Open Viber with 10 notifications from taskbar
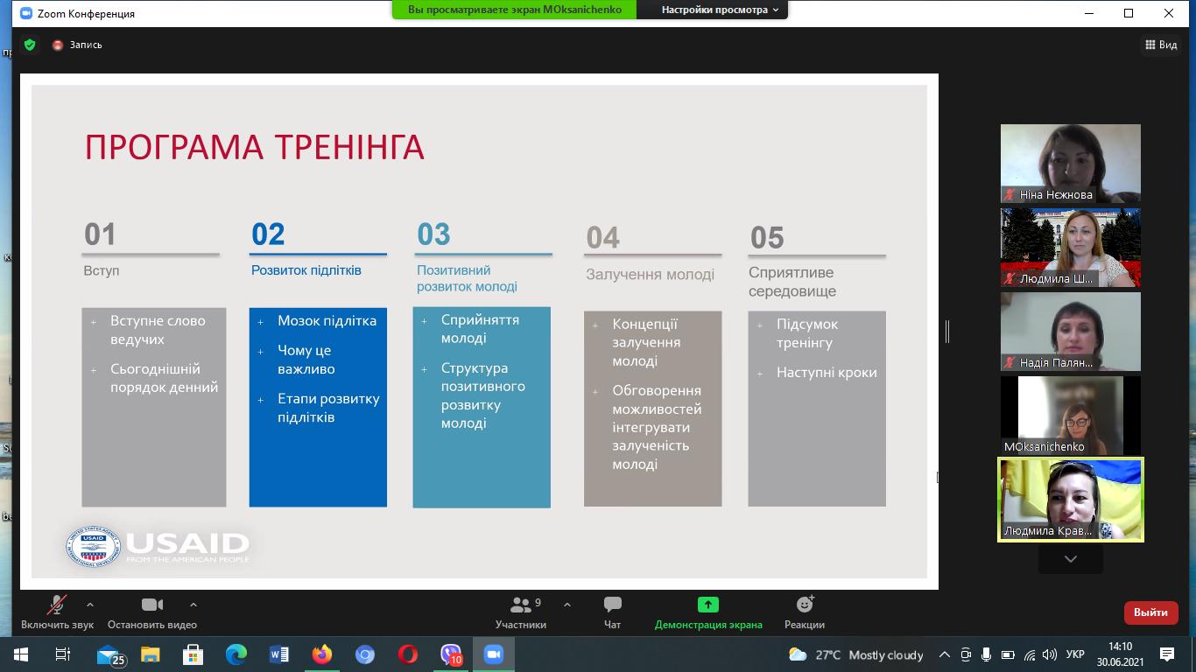 point(452,654)
